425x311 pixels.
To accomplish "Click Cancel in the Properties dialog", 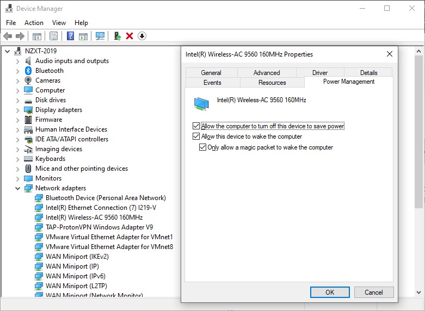I will coord(373,293).
